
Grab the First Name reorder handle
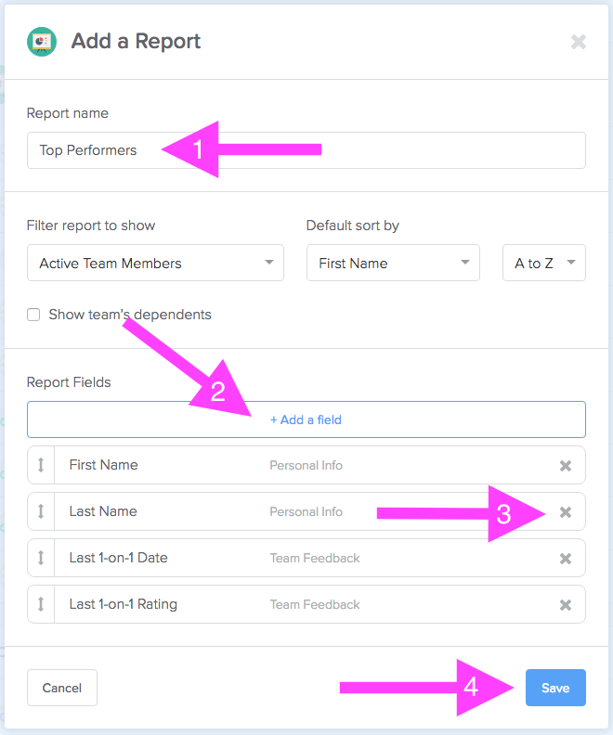41,465
